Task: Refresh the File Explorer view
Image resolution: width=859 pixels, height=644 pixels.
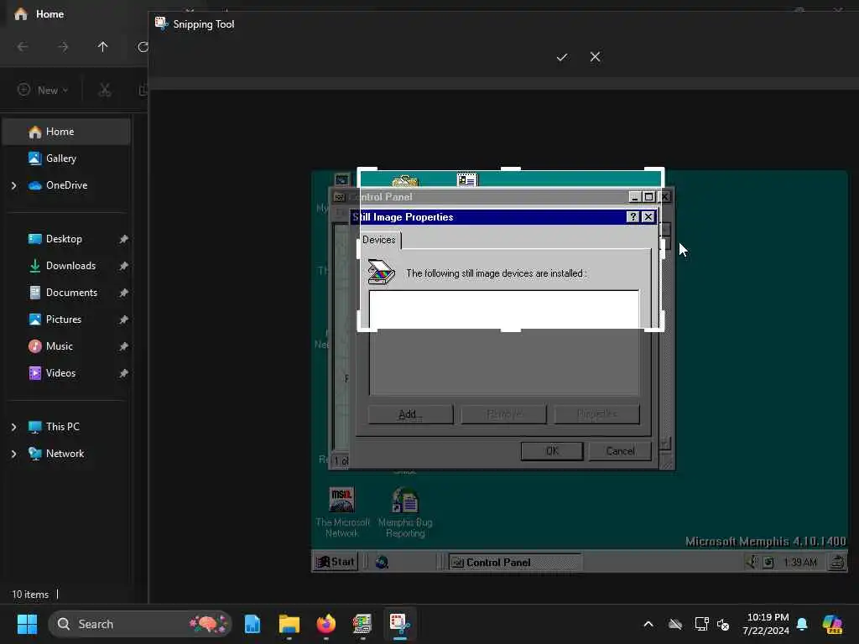Action: [143, 47]
